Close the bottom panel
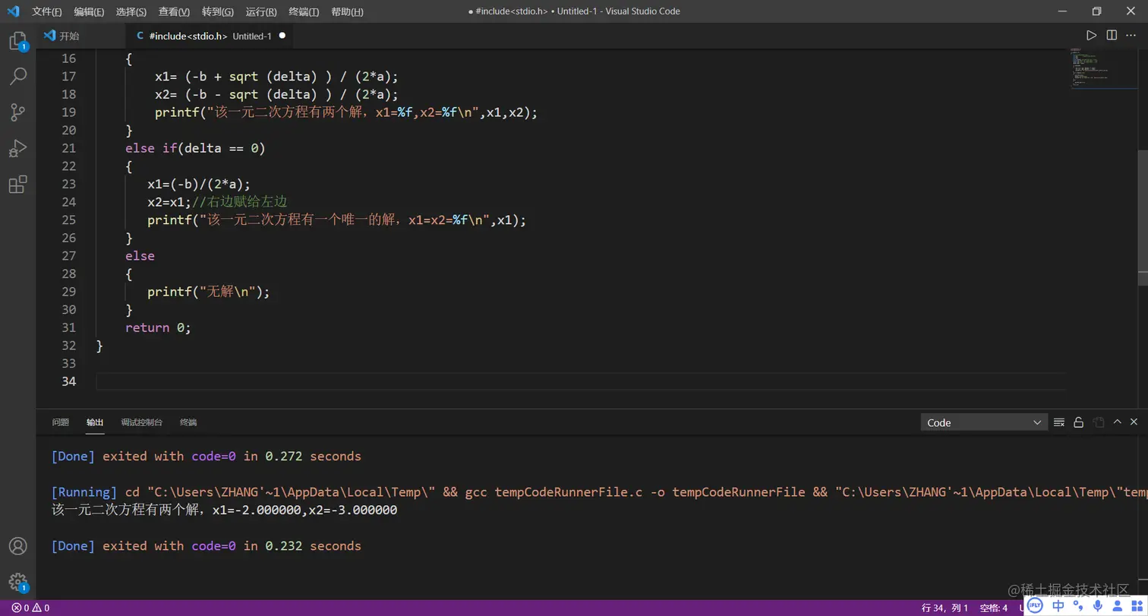1148x616 pixels. pyautogui.click(x=1134, y=422)
